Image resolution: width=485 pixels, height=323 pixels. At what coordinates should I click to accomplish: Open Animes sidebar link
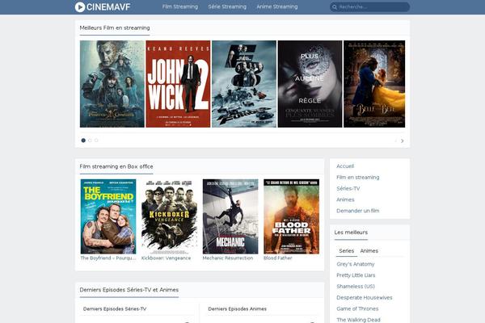tap(345, 199)
